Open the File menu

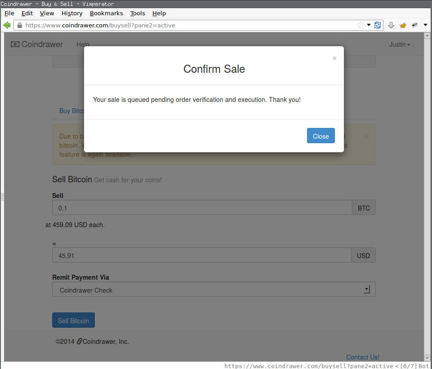click(9, 13)
